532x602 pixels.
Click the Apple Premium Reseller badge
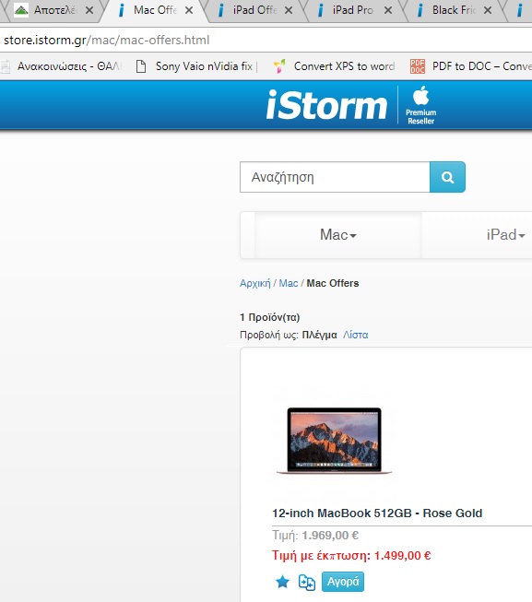[x=421, y=105]
